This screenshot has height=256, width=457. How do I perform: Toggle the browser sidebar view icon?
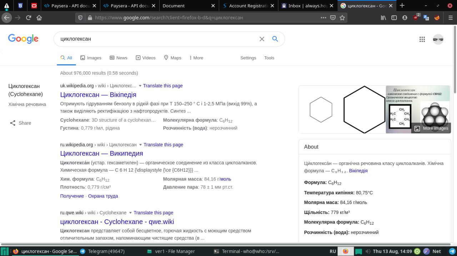coord(394,18)
